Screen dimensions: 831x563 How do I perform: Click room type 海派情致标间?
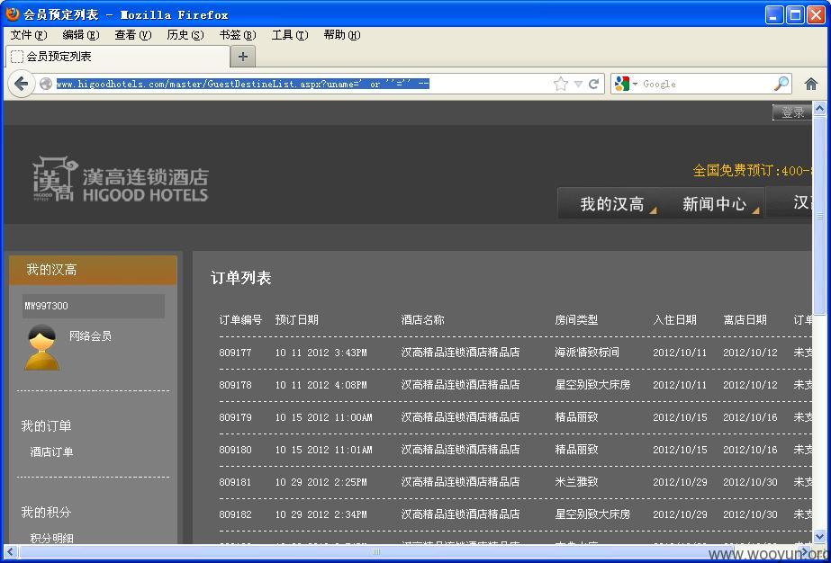[587, 353]
